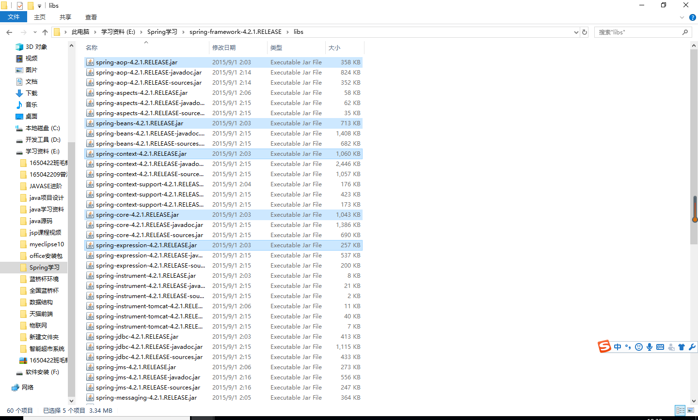This screenshot has width=698, height=420.
Task: Click the jar icon of spring-core-4.2.1.RELEASE.jar
Action: pos(90,214)
